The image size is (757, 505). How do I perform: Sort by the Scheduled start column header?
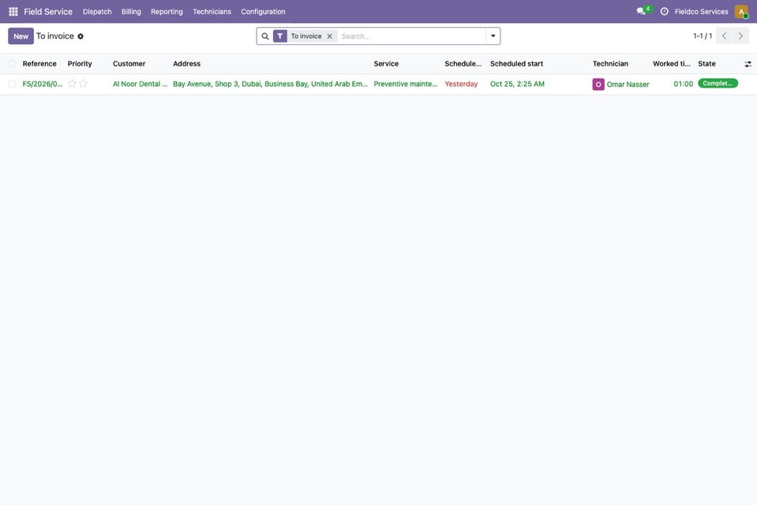point(516,64)
